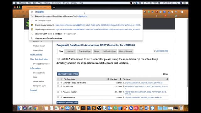Open User Administration sidebar link
Viewport: 201px width, 113px height.
coord(39,59)
